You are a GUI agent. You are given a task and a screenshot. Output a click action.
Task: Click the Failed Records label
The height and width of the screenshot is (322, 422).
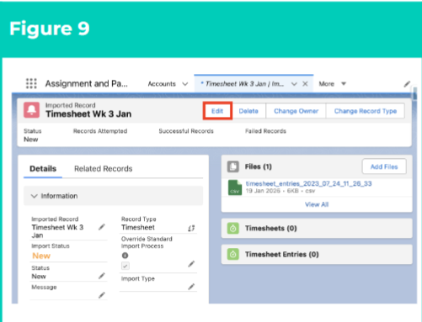pyautogui.click(x=265, y=131)
